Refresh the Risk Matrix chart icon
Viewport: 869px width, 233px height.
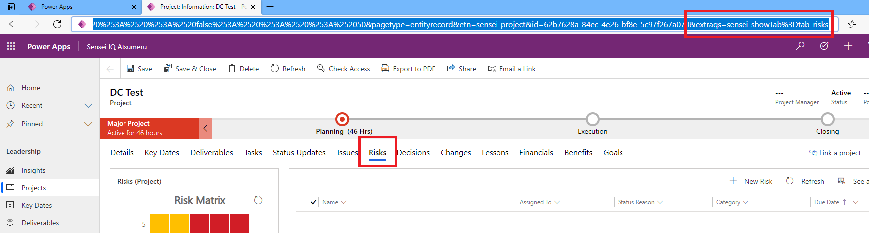pyautogui.click(x=258, y=200)
